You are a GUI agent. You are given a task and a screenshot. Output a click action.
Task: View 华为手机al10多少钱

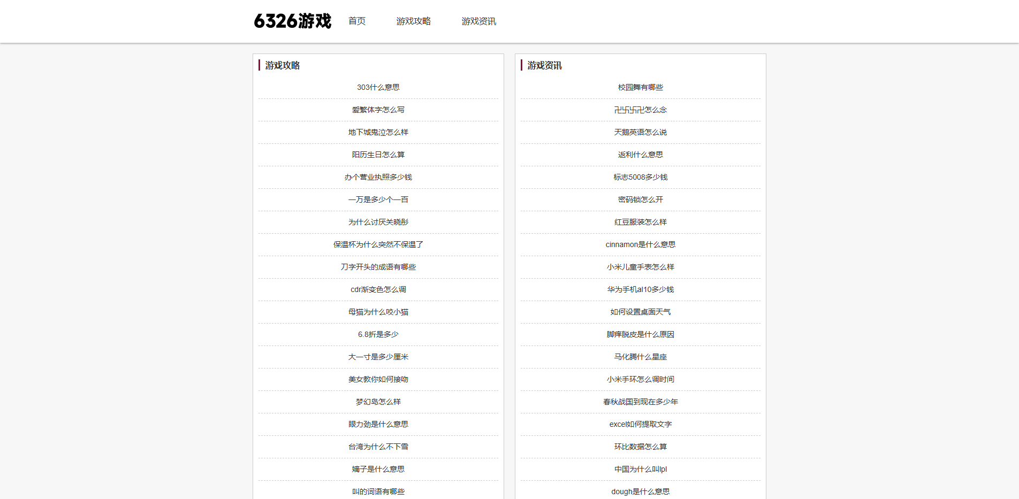coord(640,289)
